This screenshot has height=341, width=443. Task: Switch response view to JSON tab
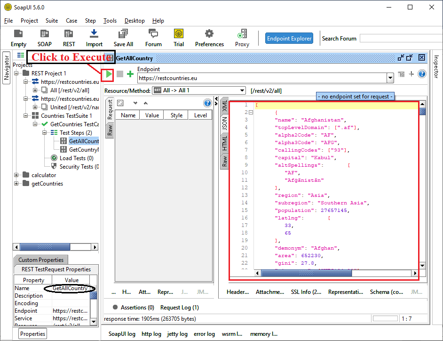[224, 123]
